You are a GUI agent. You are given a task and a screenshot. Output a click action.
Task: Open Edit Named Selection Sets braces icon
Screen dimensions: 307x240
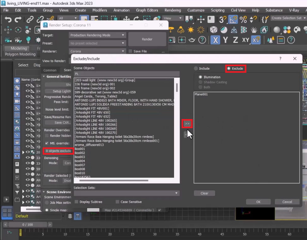coord(265,19)
